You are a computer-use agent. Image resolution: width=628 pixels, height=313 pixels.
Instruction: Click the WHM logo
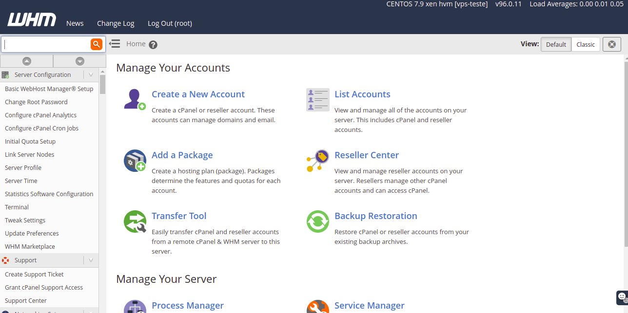tap(32, 20)
